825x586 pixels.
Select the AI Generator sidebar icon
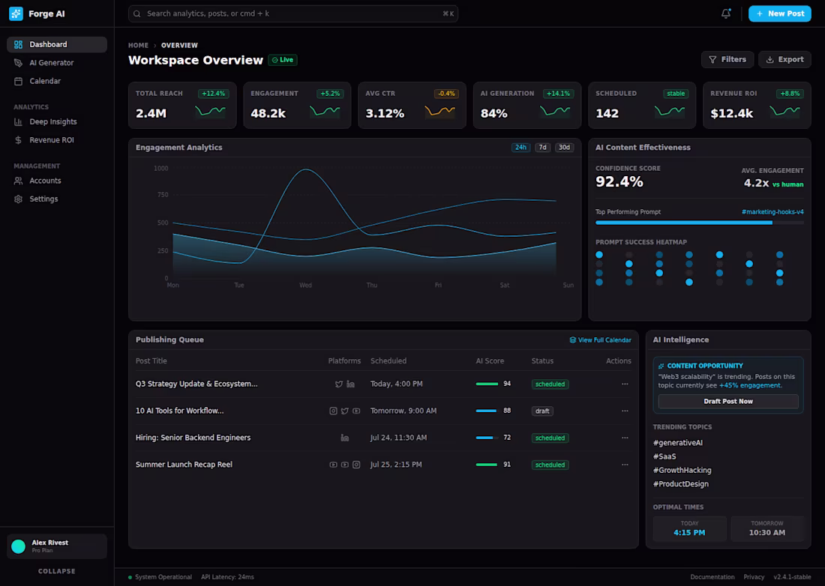click(17, 62)
